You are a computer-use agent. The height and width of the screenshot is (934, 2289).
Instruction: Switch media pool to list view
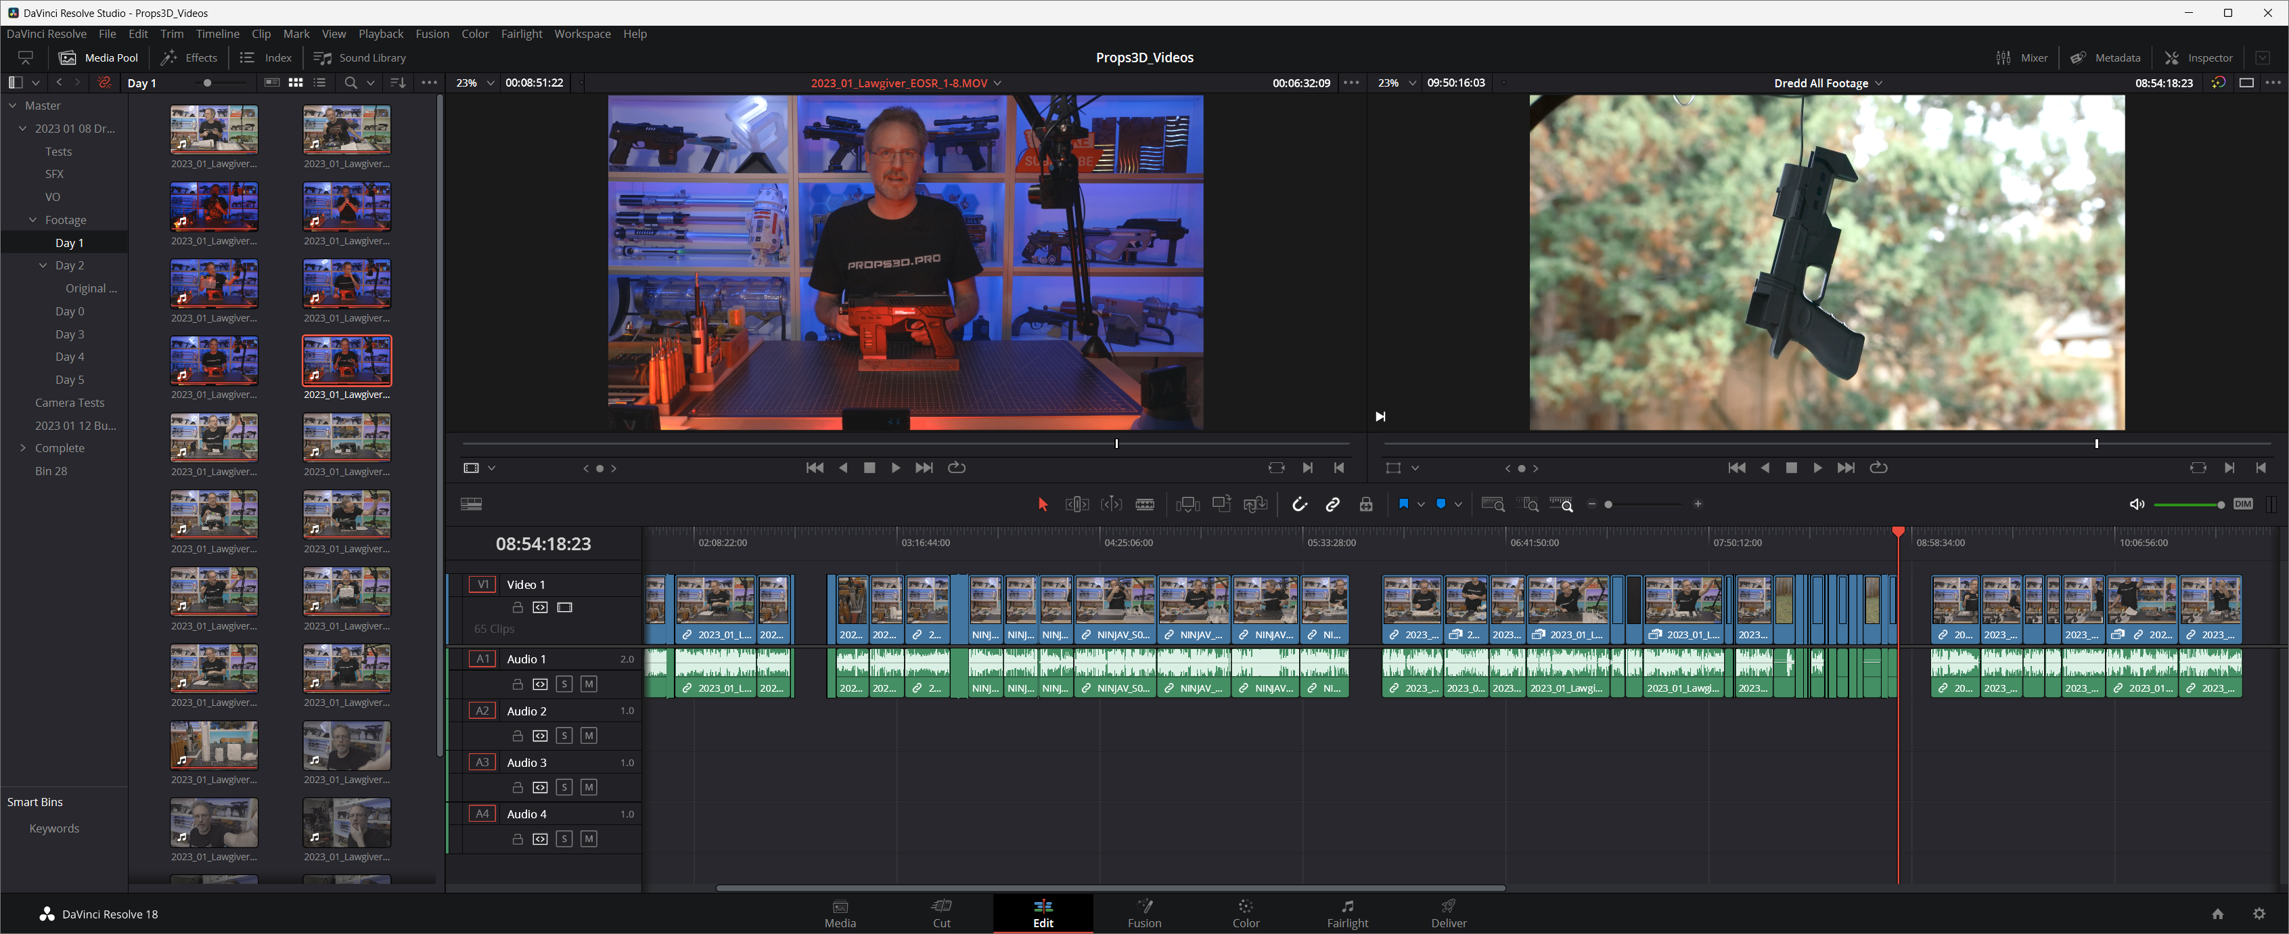[320, 83]
